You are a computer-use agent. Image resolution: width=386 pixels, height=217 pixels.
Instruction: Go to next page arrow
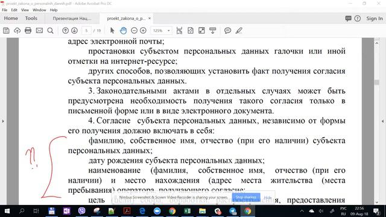(74, 31)
